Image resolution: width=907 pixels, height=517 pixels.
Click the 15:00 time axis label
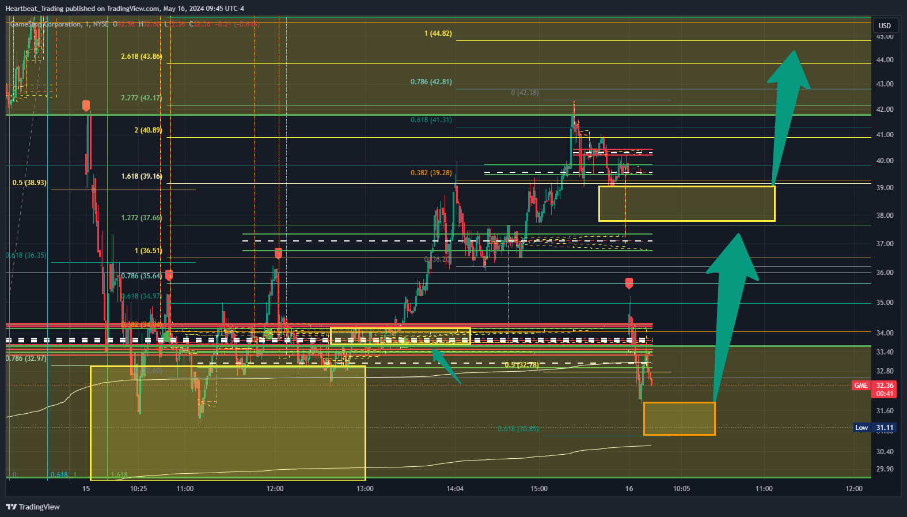click(539, 489)
